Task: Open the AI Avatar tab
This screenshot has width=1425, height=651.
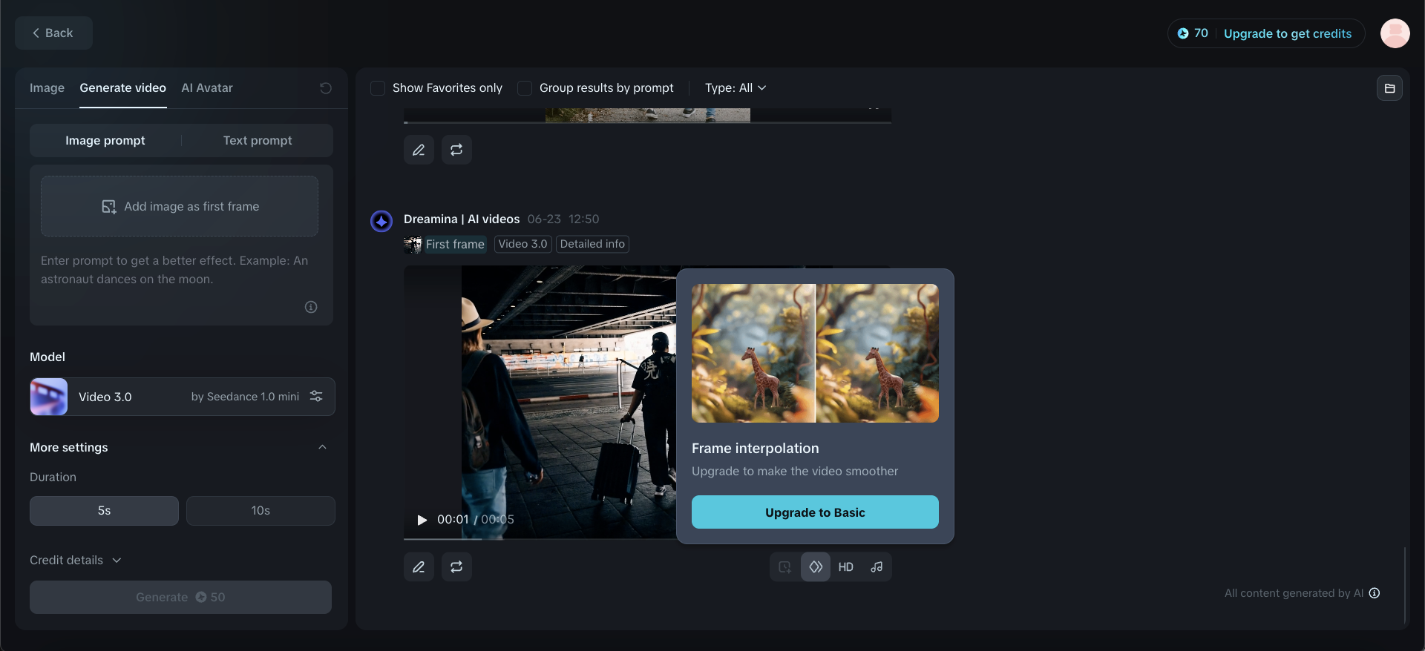Action: click(x=207, y=88)
